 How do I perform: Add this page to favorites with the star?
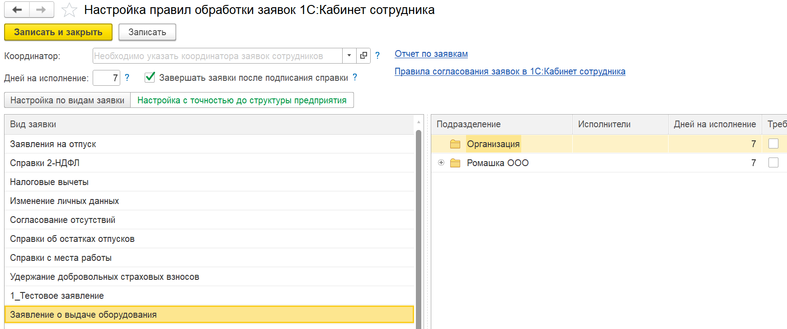(69, 10)
